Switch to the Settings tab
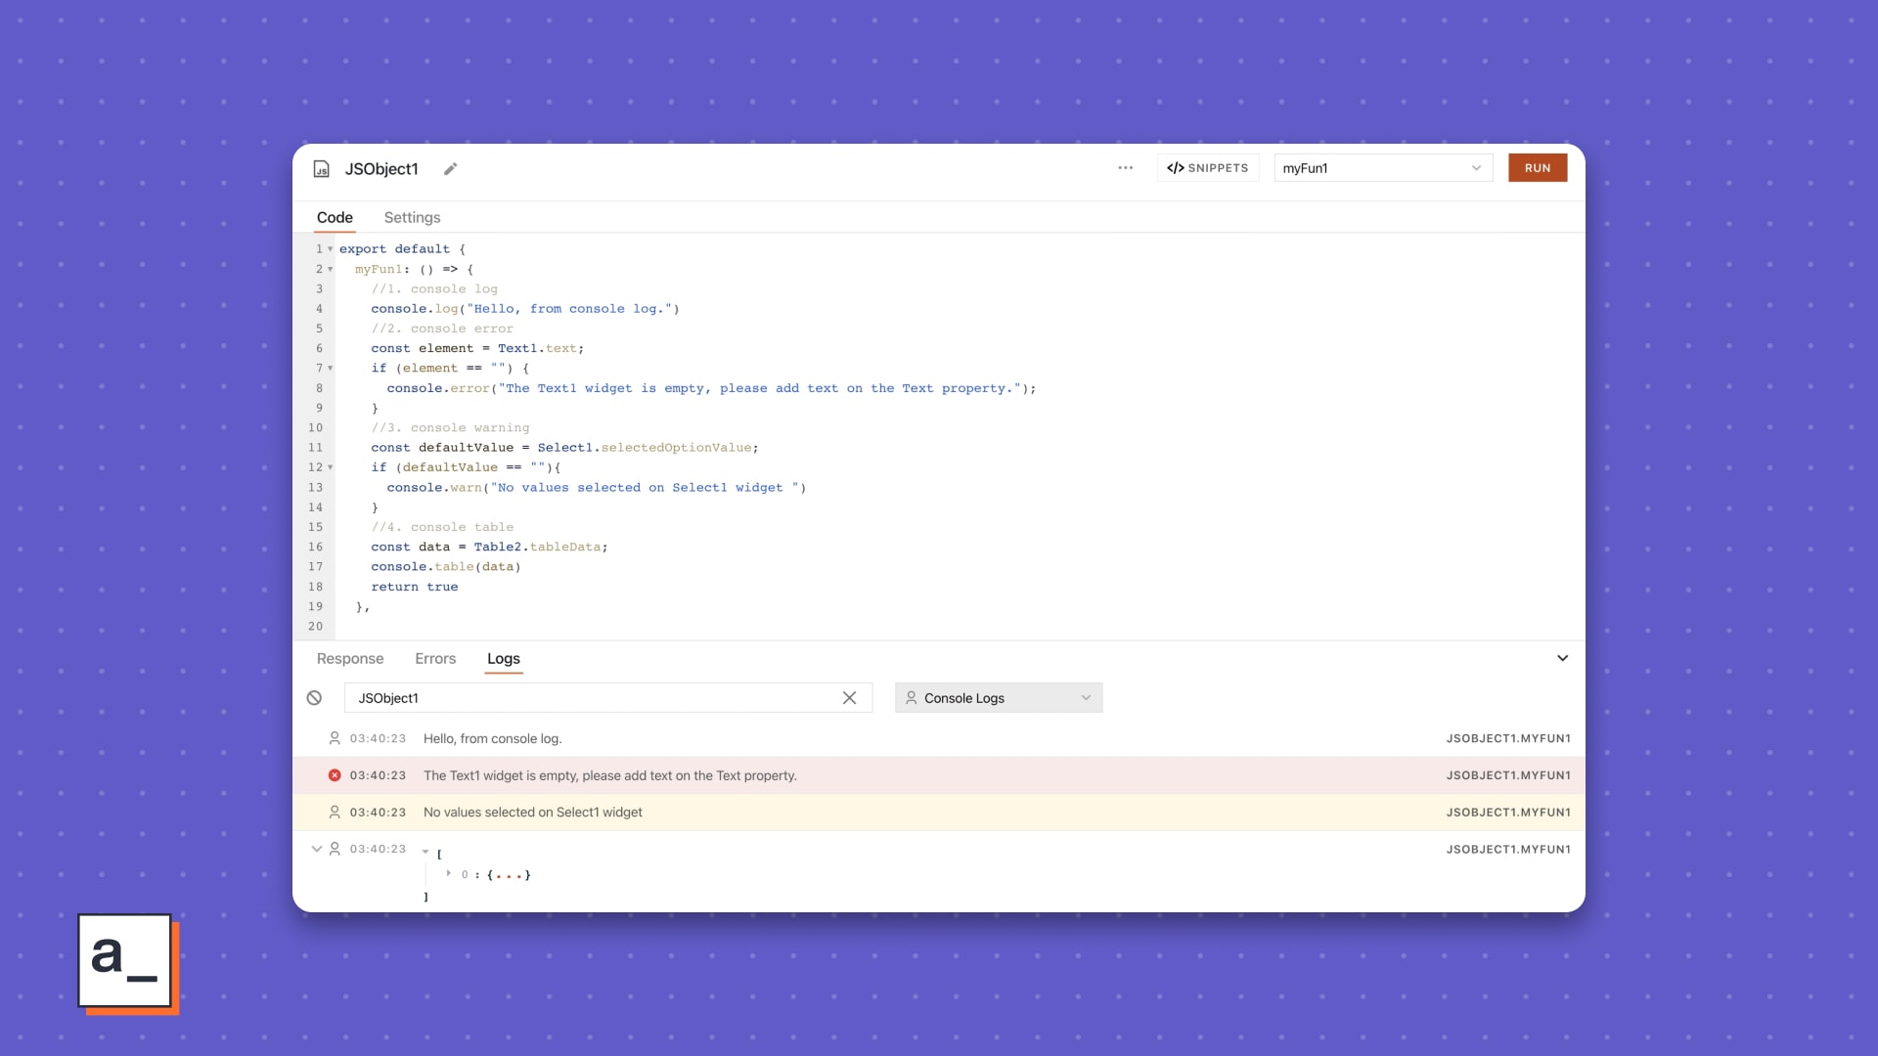This screenshot has height=1056, width=1878. point(412,217)
